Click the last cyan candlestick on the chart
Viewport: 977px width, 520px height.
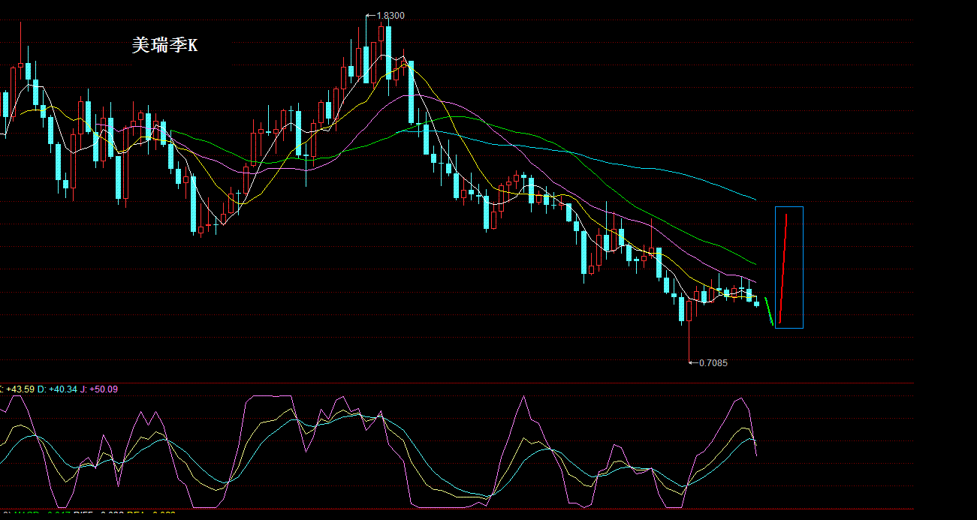(756, 303)
